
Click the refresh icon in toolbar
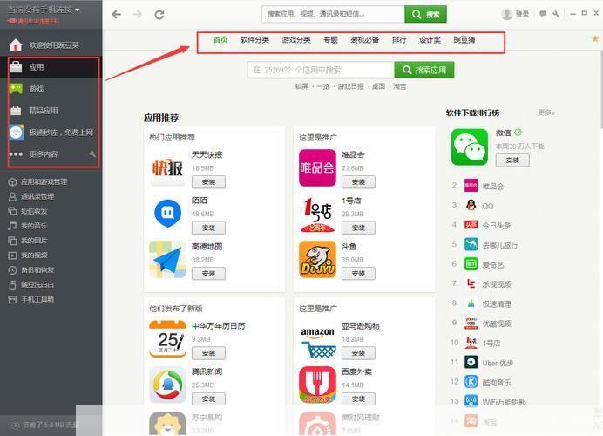click(159, 15)
